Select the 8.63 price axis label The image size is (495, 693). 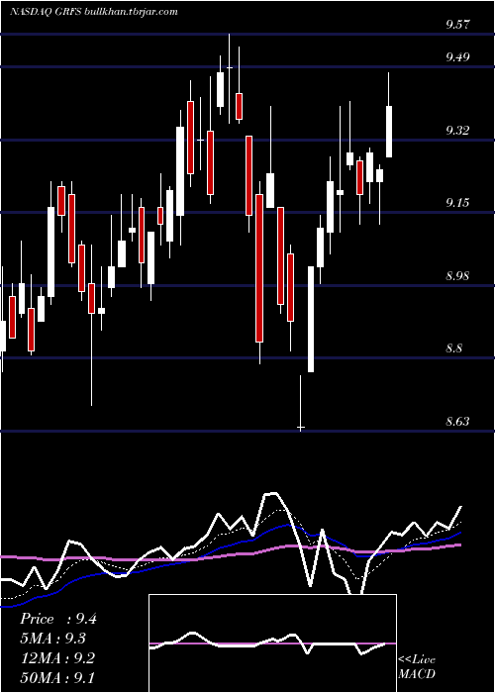457,422
